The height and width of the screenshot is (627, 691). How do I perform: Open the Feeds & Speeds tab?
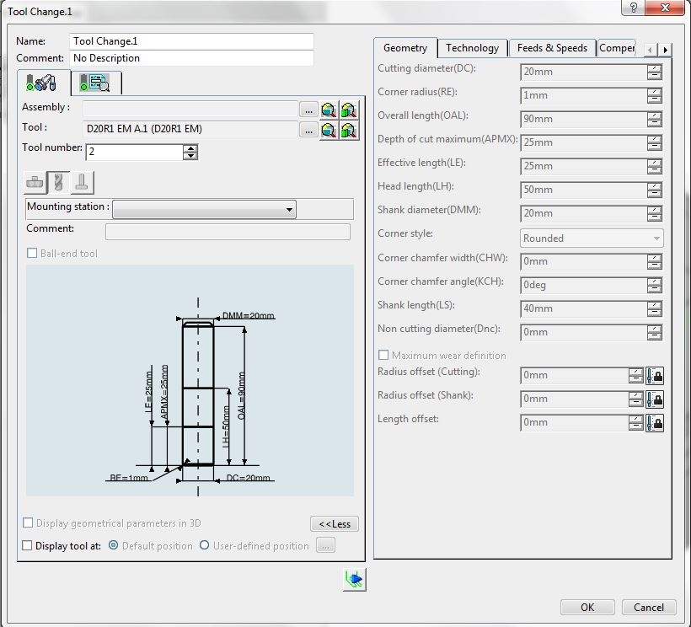coord(552,48)
